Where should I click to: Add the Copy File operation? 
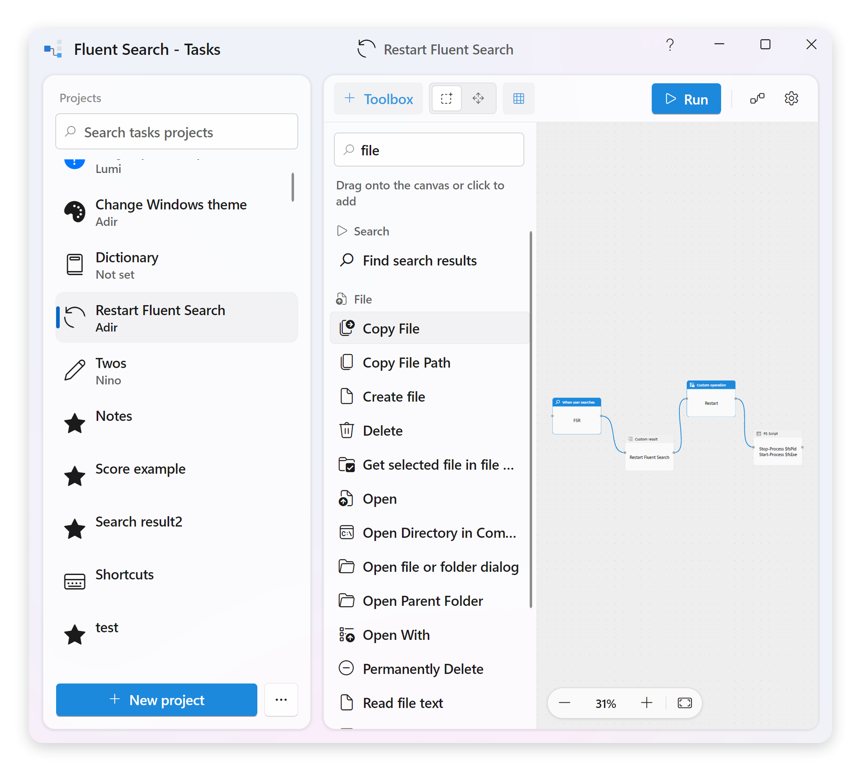coord(430,328)
